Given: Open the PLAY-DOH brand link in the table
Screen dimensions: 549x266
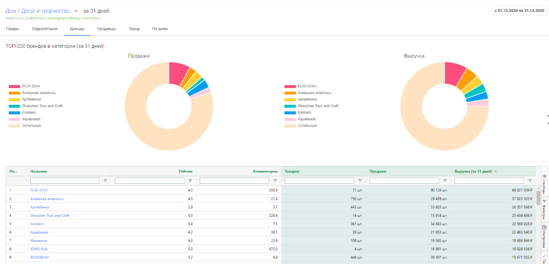Looking at the screenshot, I should 38,190.
